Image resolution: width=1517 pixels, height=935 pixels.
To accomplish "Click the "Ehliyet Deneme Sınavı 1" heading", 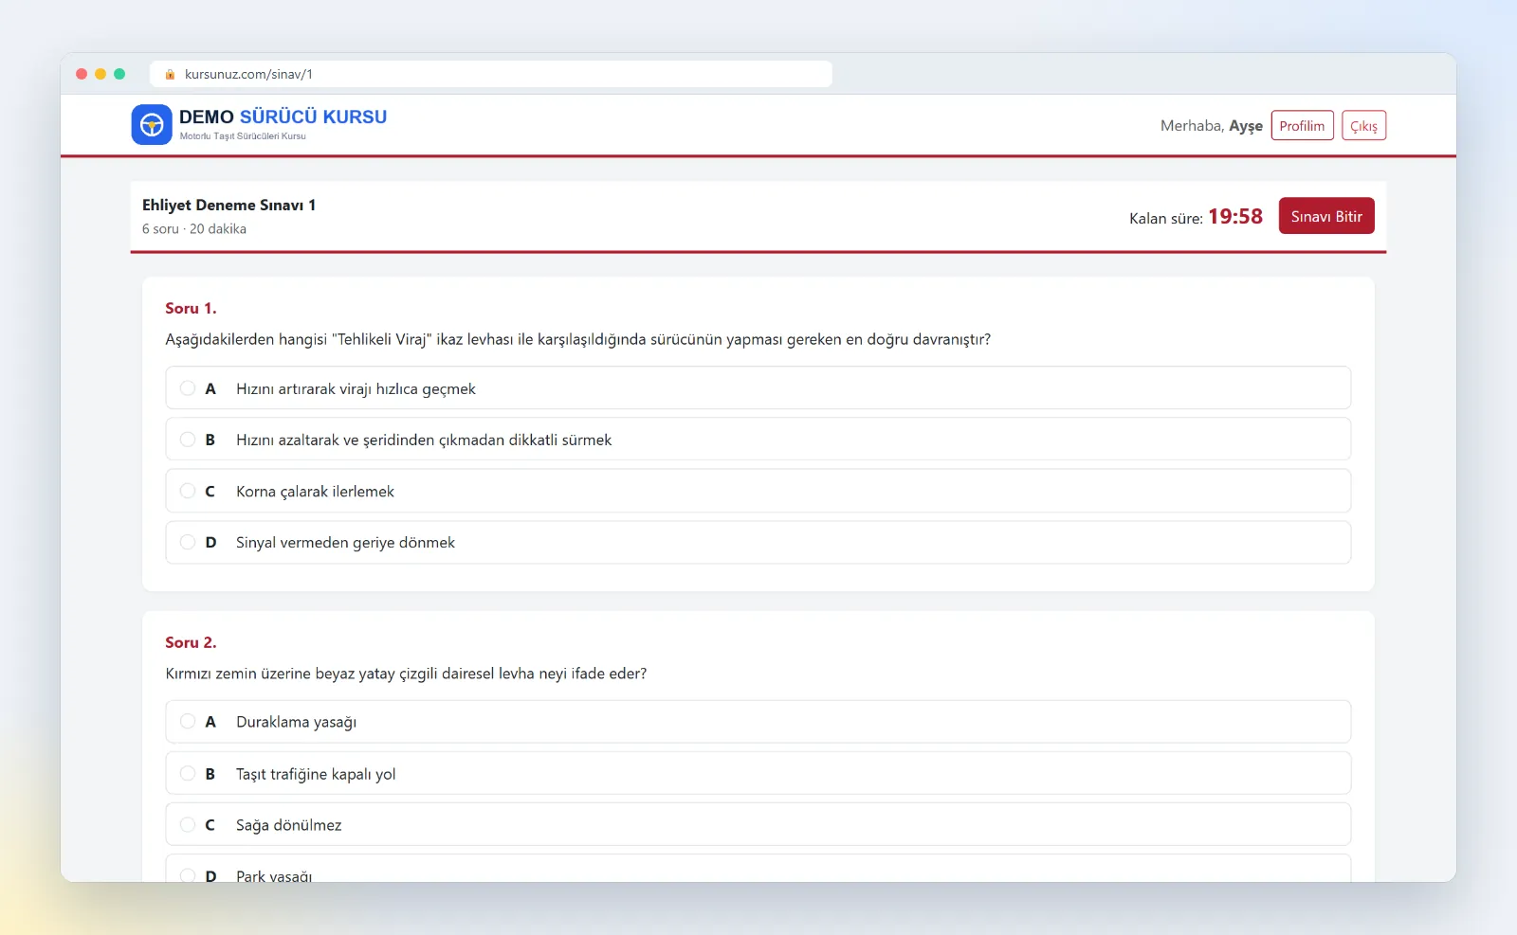I will [x=228, y=205].
